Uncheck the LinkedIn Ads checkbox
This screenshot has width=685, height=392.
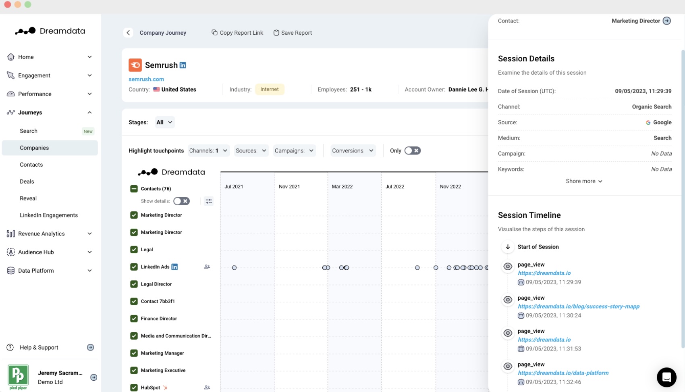pyautogui.click(x=134, y=267)
